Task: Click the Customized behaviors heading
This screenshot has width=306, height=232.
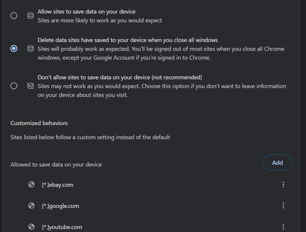Action: point(39,123)
